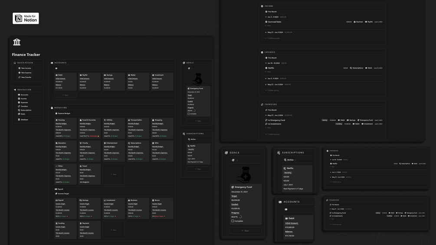The image size is (436, 245).
Task: Click progress ring in enlarged Goals card
Action: click(240, 217)
